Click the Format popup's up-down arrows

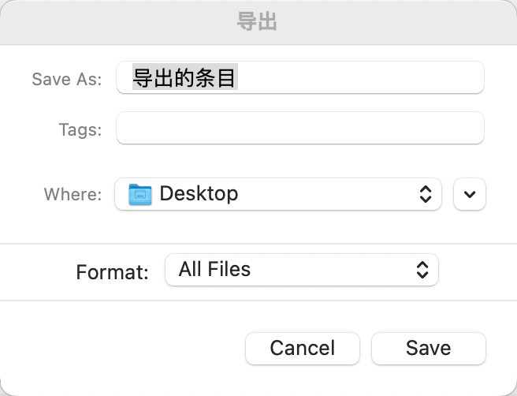coord(422,270)
